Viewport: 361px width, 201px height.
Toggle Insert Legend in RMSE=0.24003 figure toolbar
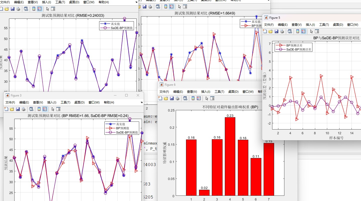click(40, 9)
